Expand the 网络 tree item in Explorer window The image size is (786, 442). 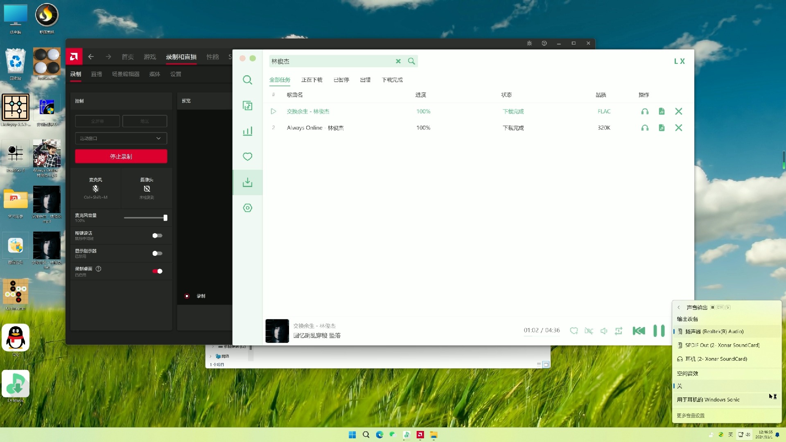pos(211,356)
